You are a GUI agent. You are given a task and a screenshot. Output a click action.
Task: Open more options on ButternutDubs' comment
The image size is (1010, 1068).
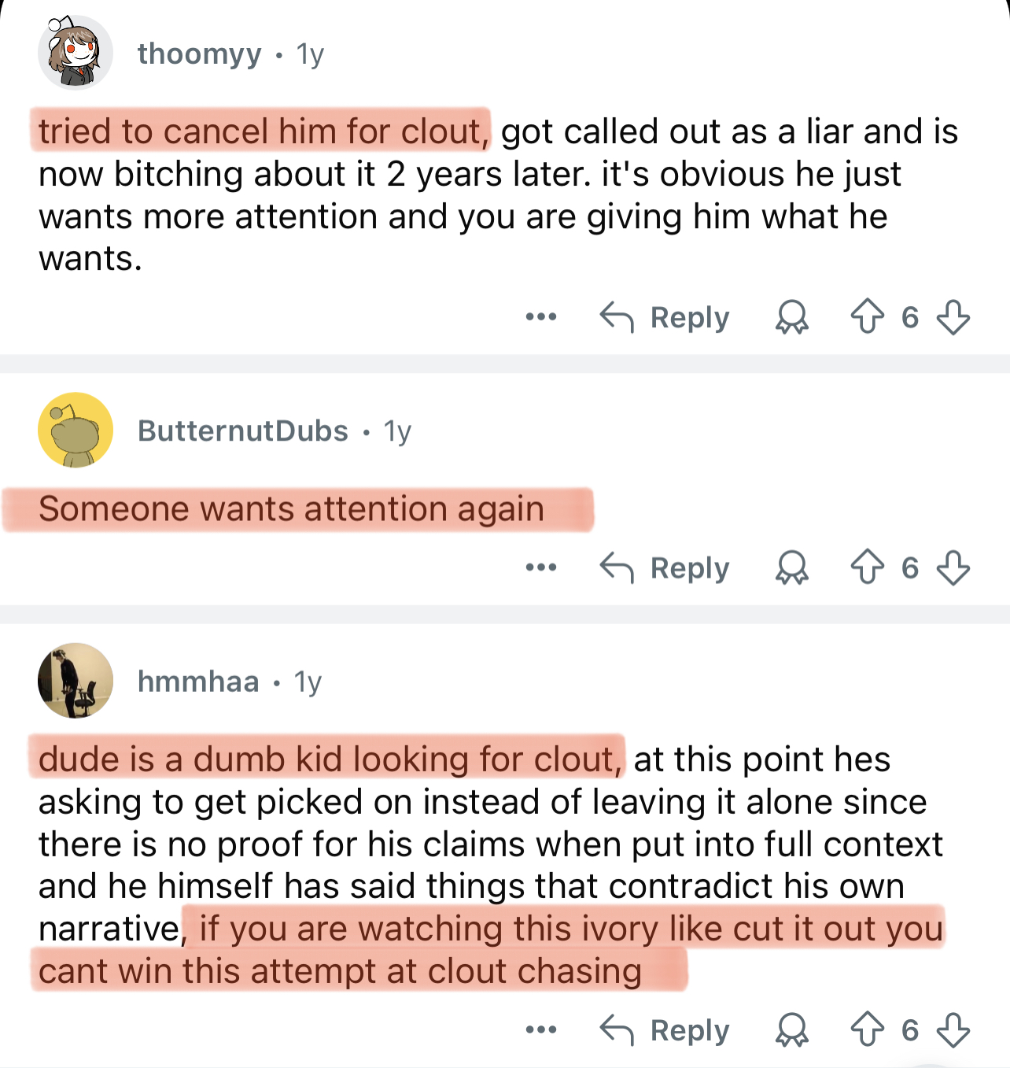[541, 567]
